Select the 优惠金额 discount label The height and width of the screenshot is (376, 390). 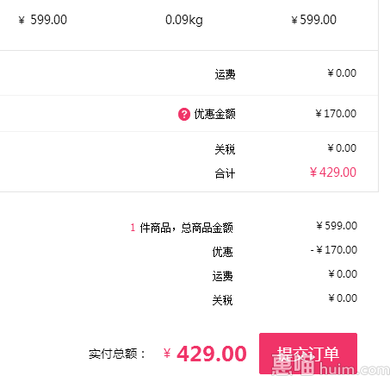(215, 114)
